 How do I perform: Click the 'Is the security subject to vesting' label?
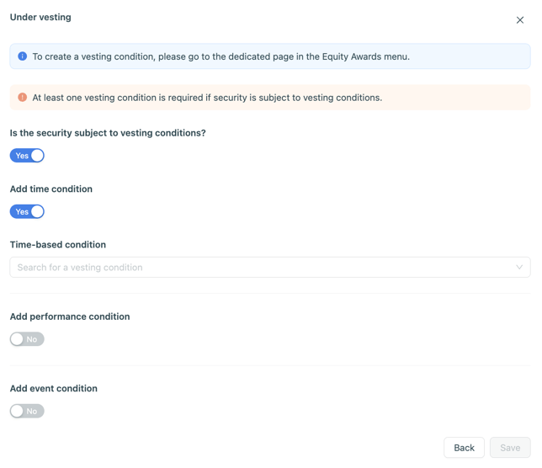(x=108, y=133)
